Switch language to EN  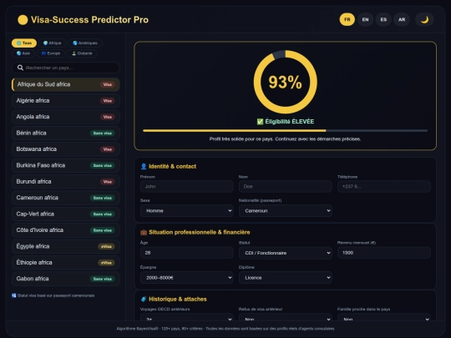[365, 19]
